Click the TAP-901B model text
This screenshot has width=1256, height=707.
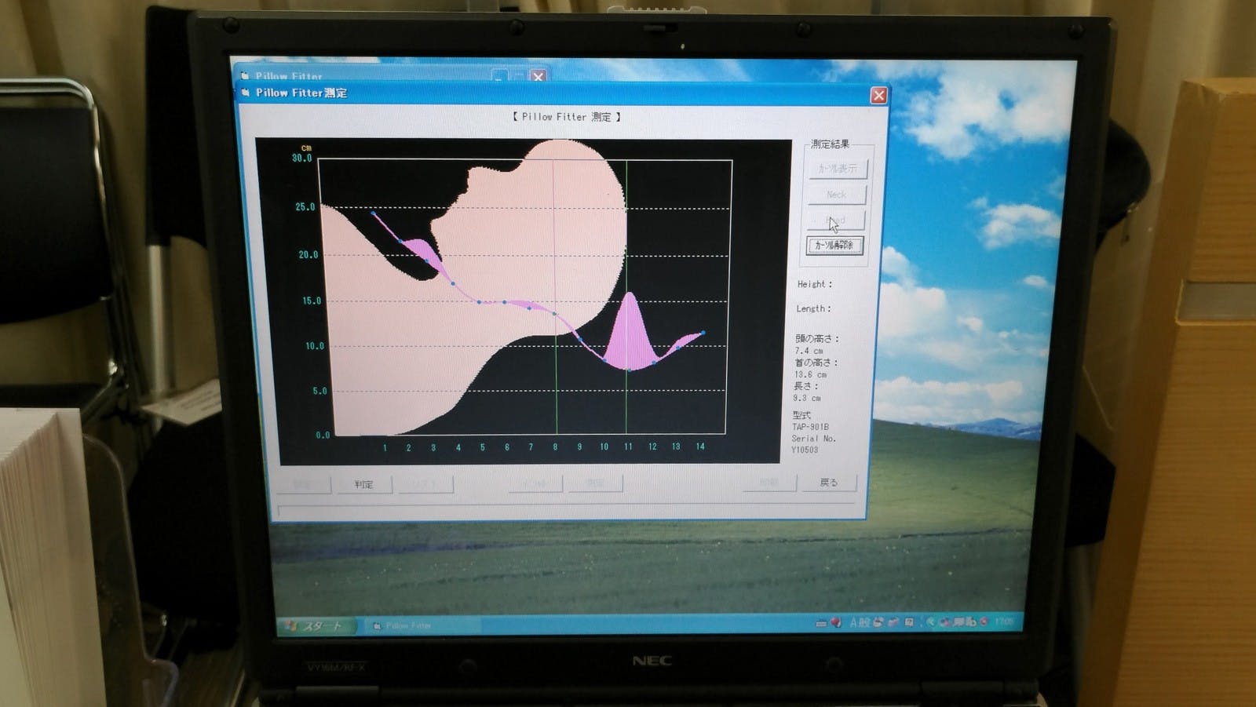click(x=810, y=427)
